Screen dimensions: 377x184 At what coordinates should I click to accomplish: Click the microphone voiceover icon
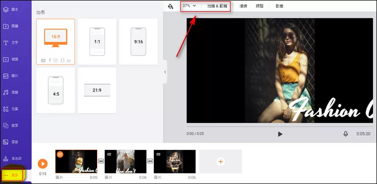click(x=345, y=134)
